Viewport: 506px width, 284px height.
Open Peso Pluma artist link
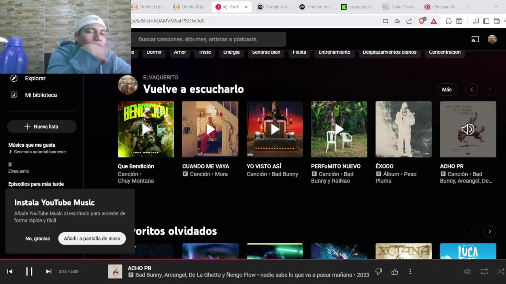pyautogui.click(x=396, y=177)
